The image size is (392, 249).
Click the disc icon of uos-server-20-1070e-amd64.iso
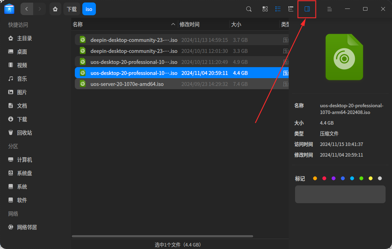[83, 83]
